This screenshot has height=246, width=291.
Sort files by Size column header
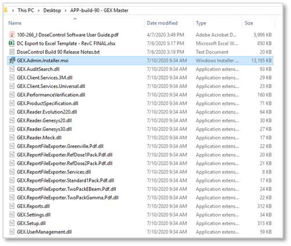pyautogui.click(x=249, y=23)
